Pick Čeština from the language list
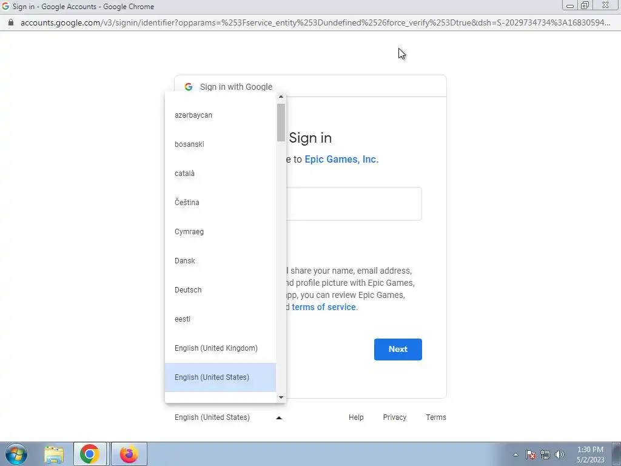The image size is (621, 466). (220, 203)
